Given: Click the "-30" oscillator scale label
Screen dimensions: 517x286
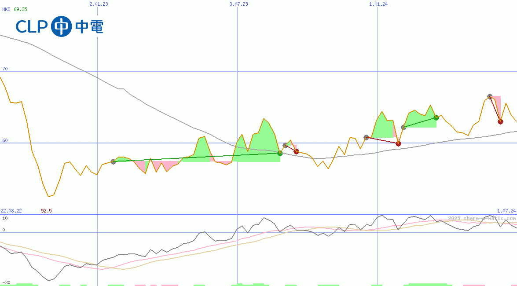Looking at the screenshot, I should (x=5, y=283).
